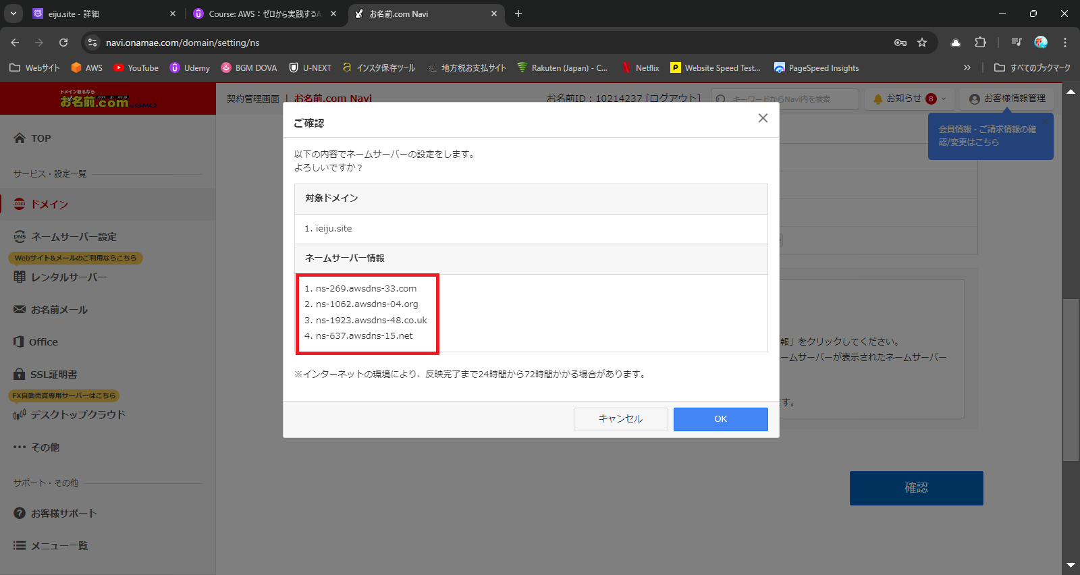This screenshot has width=1080, height=575.
Task: Open a new browser tab
Action: pos(518,13)
